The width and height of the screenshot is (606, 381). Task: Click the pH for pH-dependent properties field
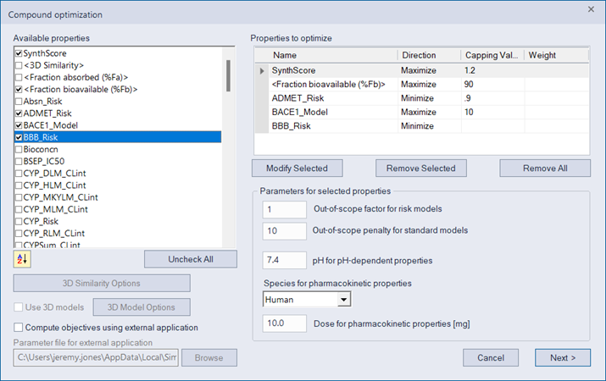tap(285, 260)
